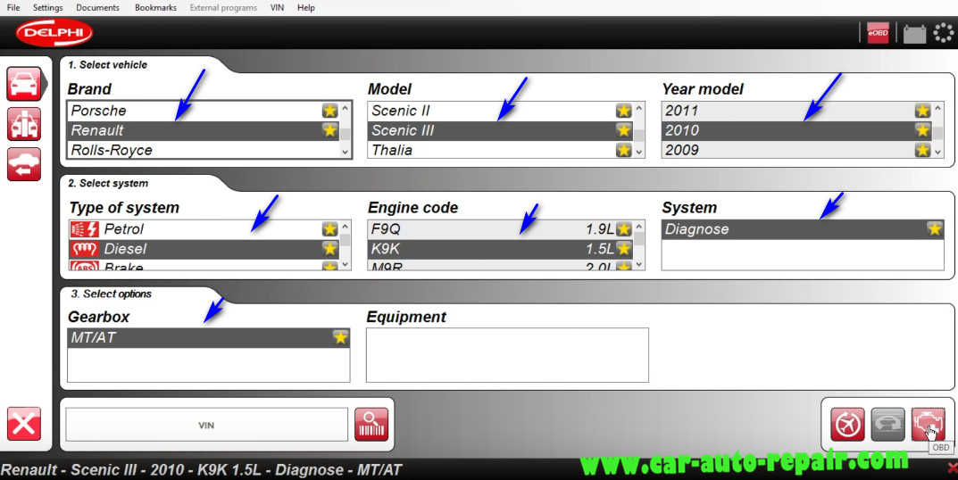
Task: Click the Brand list scroll down arrow
Action: (x=346, y=152)
